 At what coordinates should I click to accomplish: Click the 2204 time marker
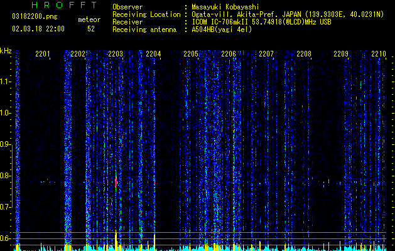tap(153, 54)
